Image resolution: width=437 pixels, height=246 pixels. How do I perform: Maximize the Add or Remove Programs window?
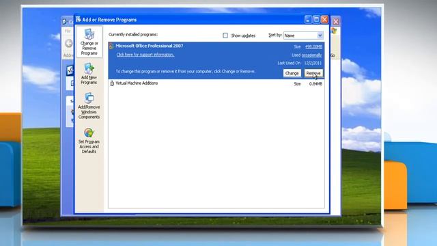316,20
